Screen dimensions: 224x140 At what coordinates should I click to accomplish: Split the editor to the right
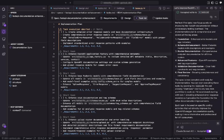(x=164, y=8)
